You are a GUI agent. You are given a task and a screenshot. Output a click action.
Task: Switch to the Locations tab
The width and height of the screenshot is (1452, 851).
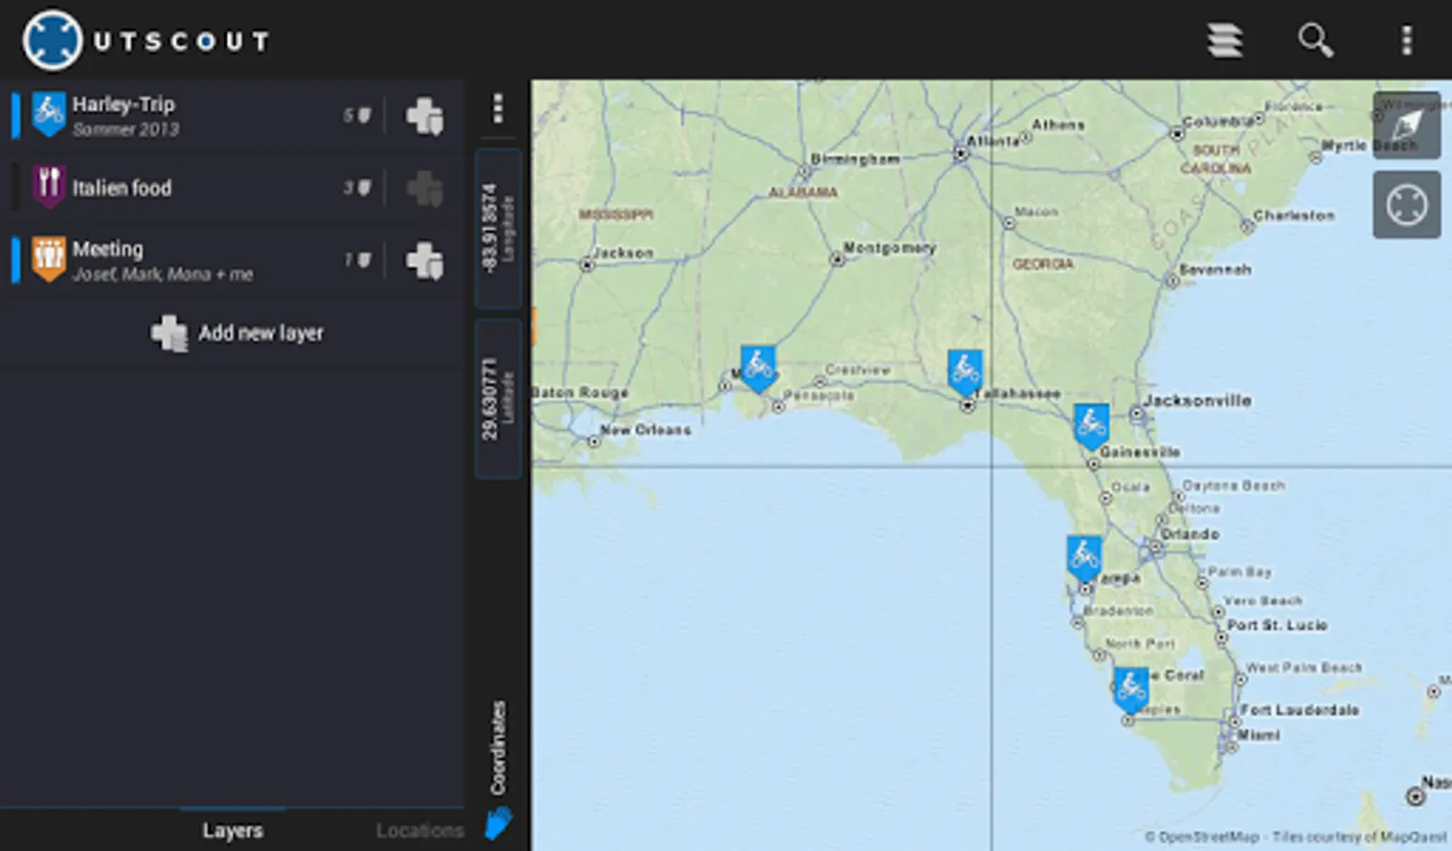coord(420,830)
